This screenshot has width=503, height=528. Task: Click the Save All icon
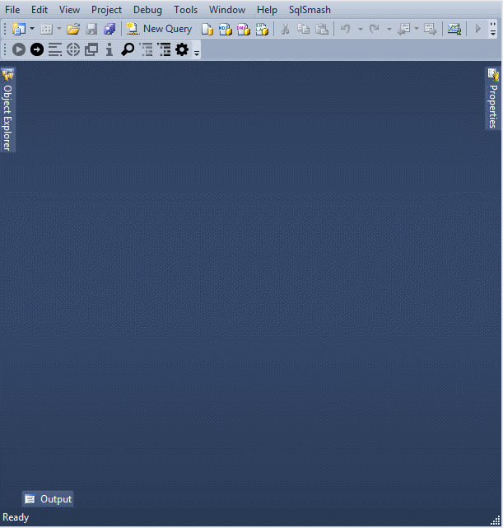pyautogui.click(x=109, y=30)
